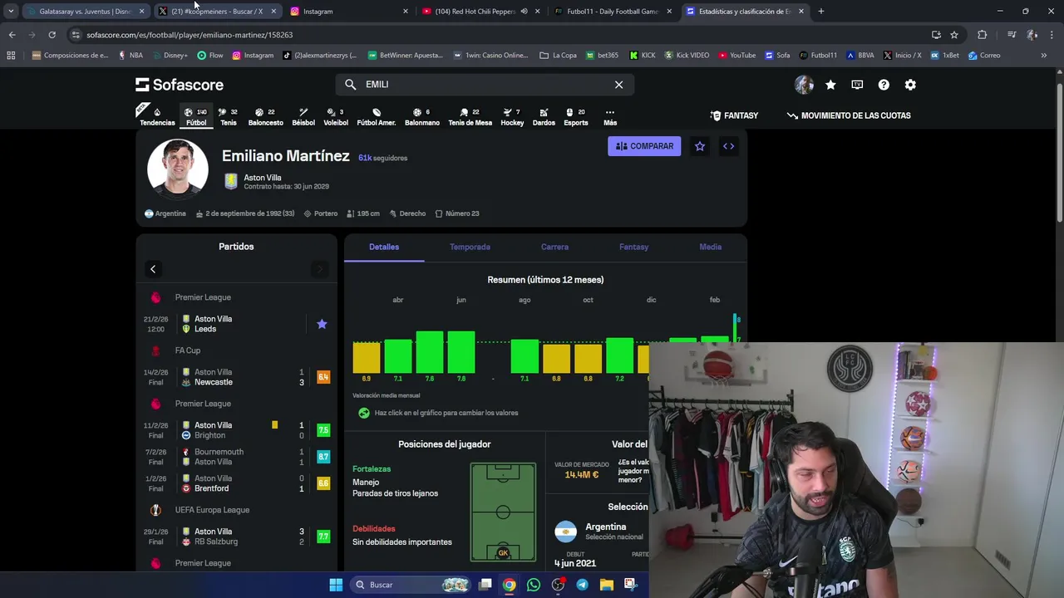Open Aston Villa vs Newcastle match
Viewport: 1064px width, 598px height.
[x=237, y=377]
